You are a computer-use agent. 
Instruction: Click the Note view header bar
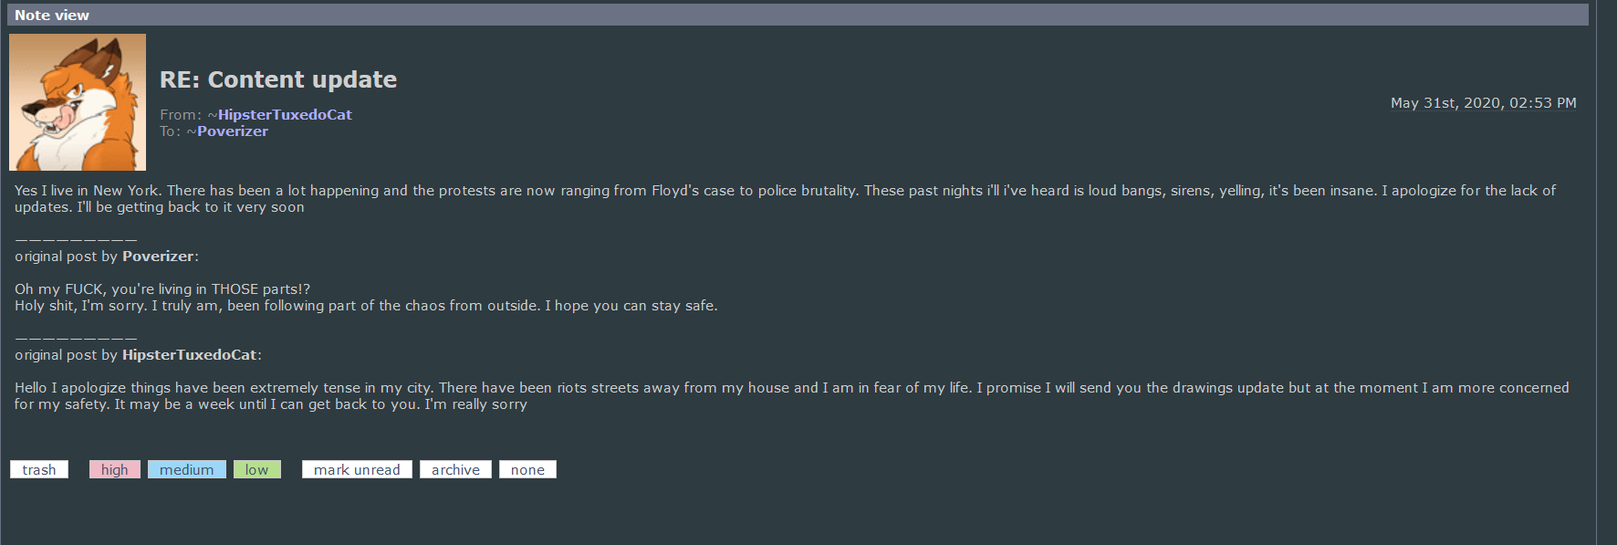pyautogui.click(x=794, y=15)
